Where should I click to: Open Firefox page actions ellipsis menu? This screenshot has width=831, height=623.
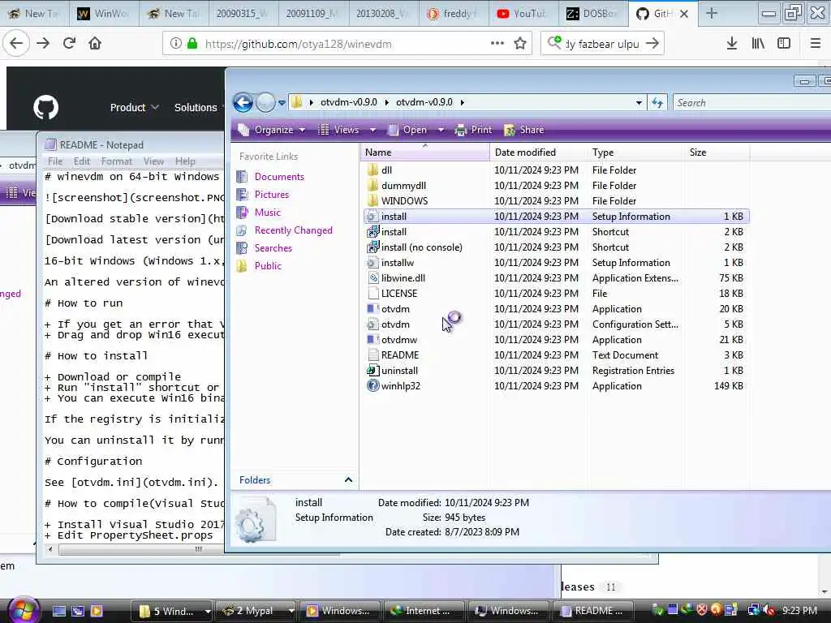point(497,44)
